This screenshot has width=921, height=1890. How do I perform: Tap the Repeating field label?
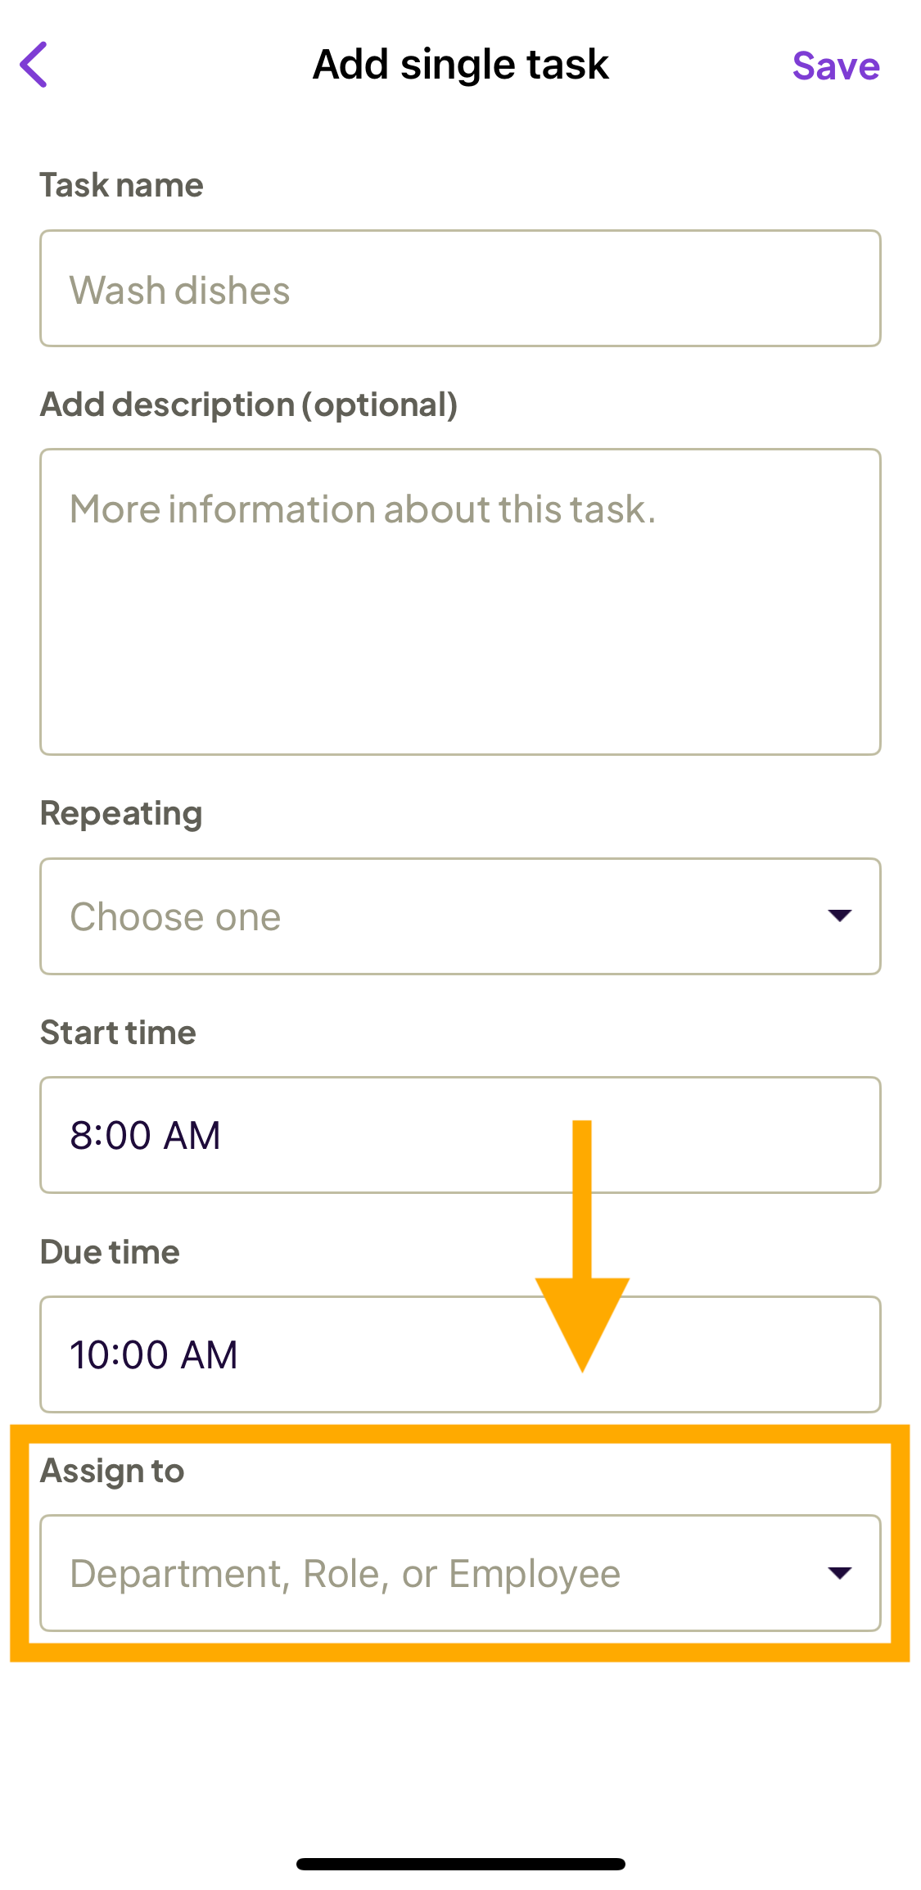(x=121, y=814)
